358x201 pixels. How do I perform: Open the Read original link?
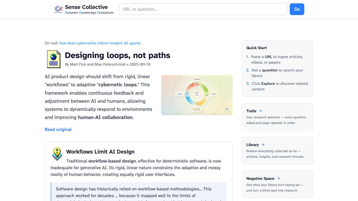58,130
